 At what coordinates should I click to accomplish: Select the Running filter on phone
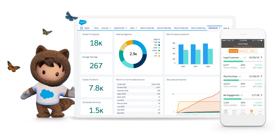click(233, 51)
